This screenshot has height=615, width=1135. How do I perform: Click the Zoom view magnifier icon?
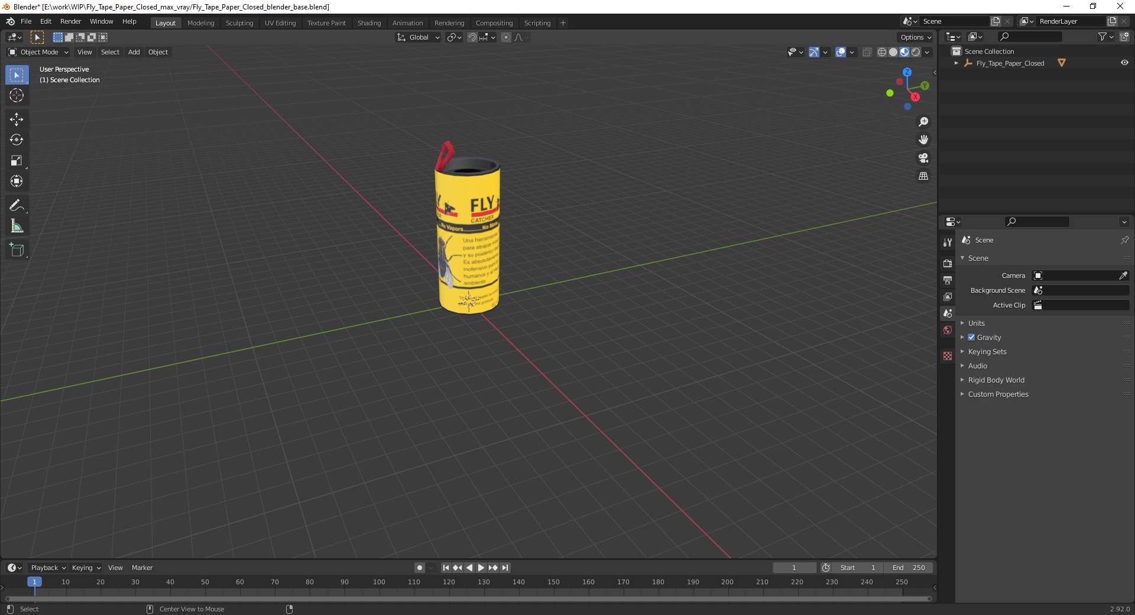pyautogui.click(x=923, y=122)
